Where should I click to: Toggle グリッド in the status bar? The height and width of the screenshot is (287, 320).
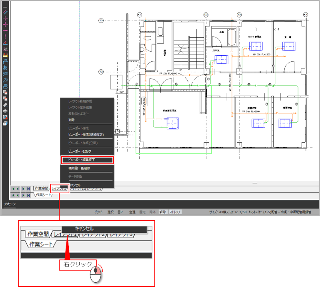(98, 212)
